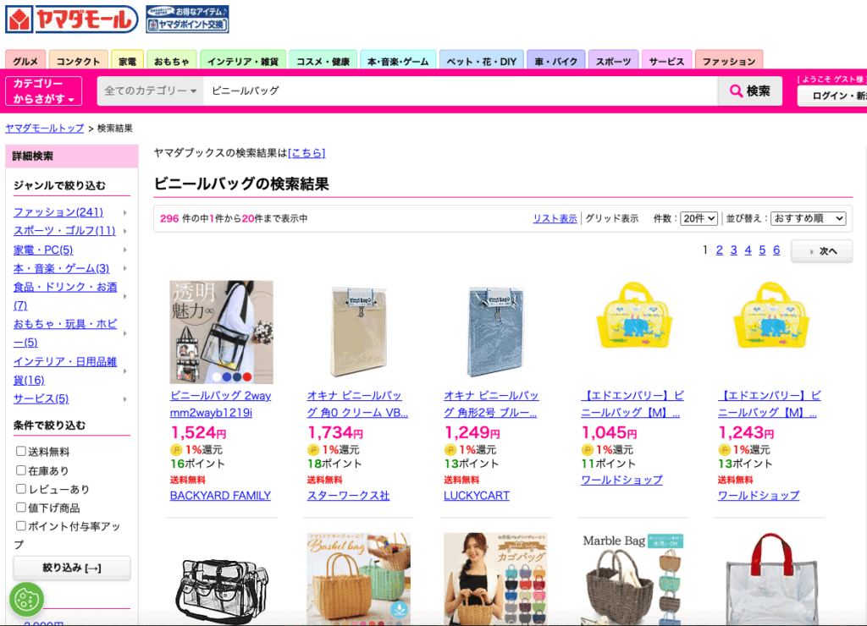The width and height of the screenshot is (867, 626).
Task: Open the 全てのカテゴリー dropdown
Action: coord(151,91)
